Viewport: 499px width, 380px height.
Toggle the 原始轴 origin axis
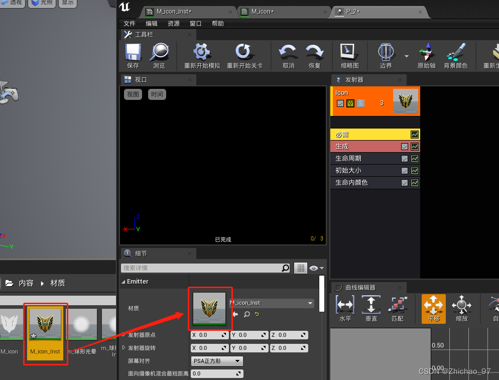426,56
